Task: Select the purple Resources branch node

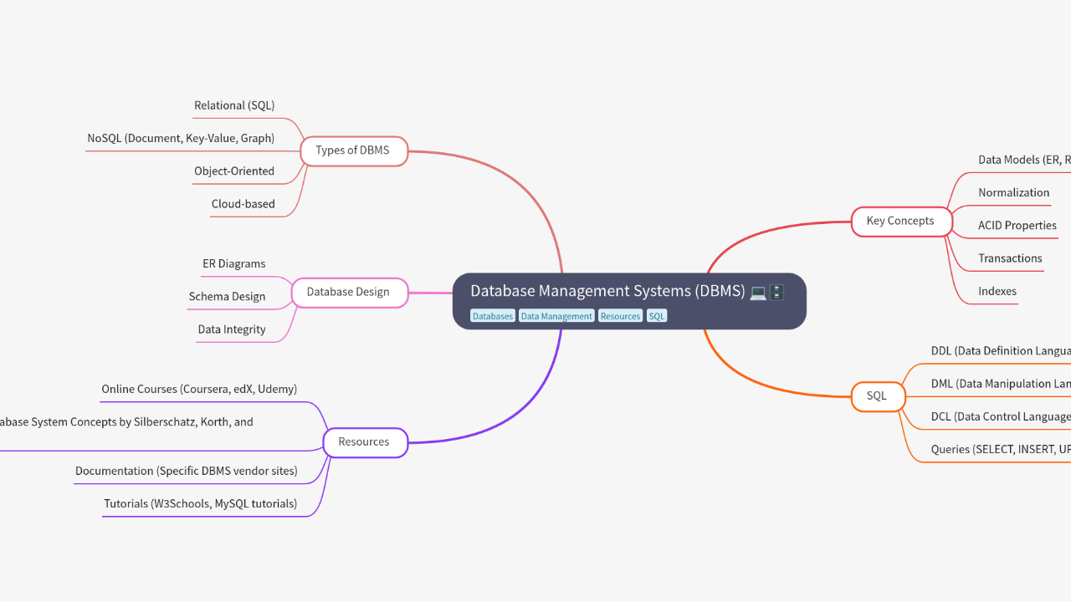Action: click(x=364, y=442)
